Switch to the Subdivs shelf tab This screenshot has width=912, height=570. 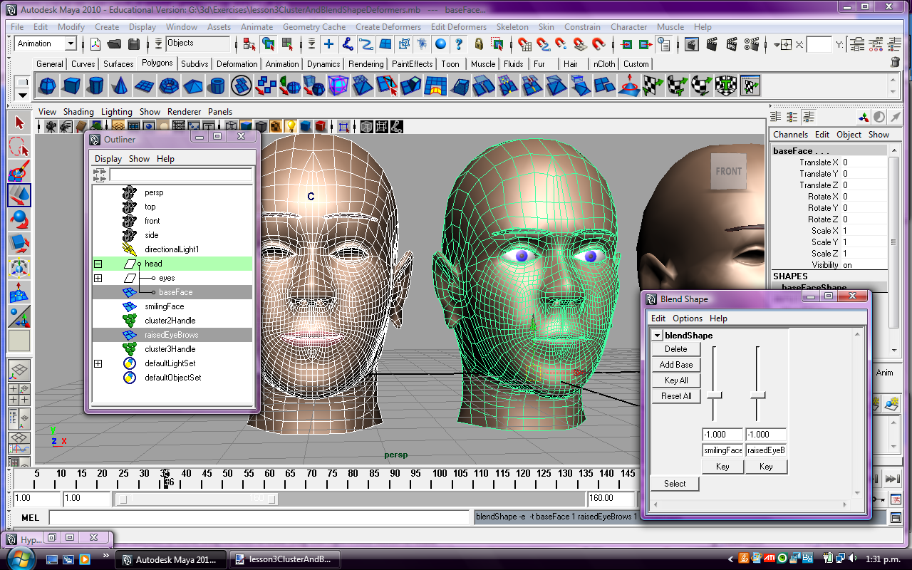[195, 63]
